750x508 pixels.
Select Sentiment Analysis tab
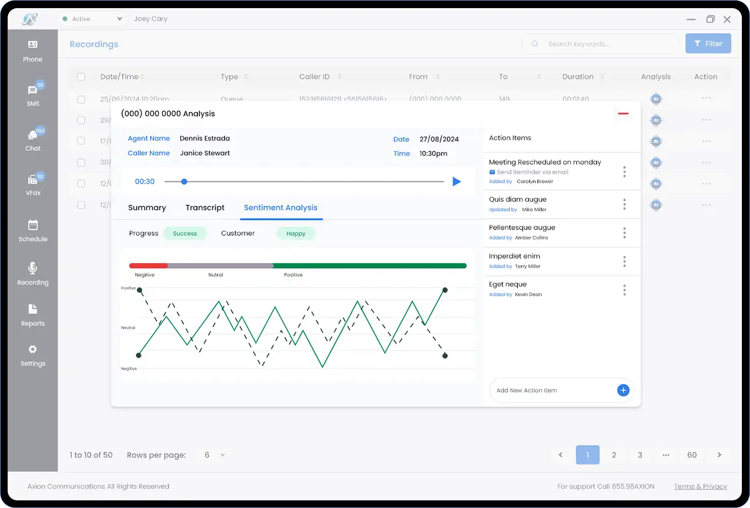pos(281,208)
